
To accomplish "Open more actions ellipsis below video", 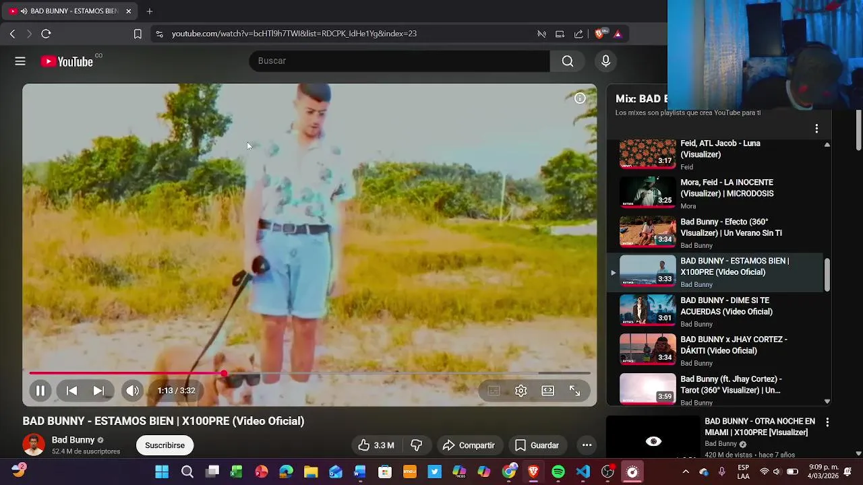I will click(x=587, y=445).
